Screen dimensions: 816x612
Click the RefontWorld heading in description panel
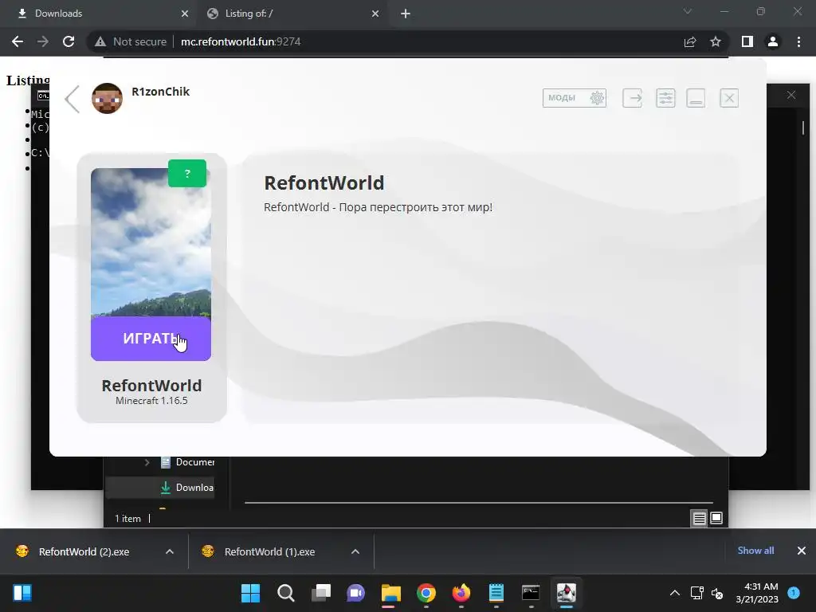coord(324,183)
